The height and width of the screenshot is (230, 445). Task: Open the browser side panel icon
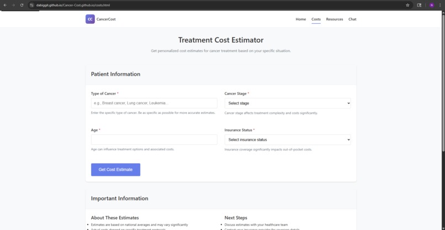coord(419,5)
